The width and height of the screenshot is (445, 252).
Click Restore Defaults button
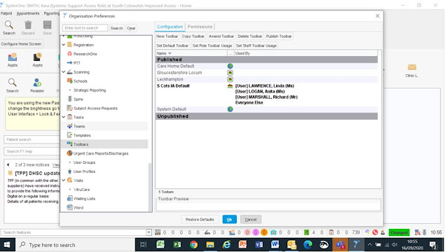pos(200,219)
